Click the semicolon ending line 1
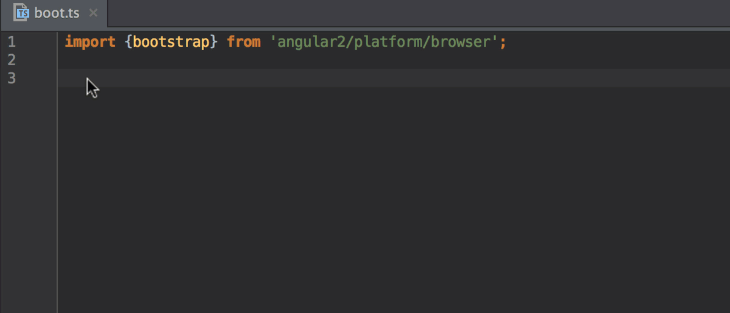 click(503, 43)
